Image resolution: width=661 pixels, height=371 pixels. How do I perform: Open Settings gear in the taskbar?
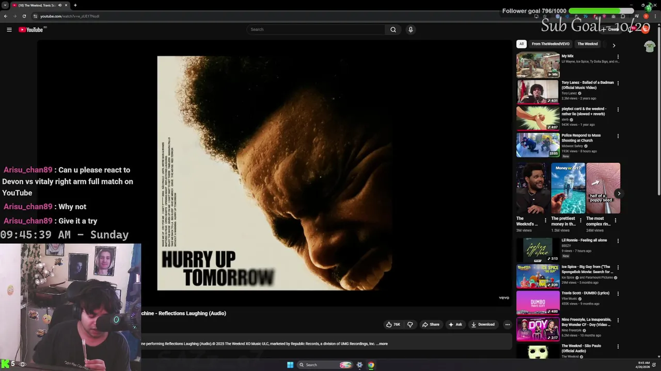pos(359,365)
